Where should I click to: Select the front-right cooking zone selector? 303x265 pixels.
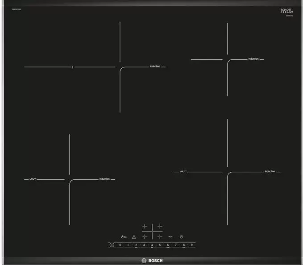159,236
